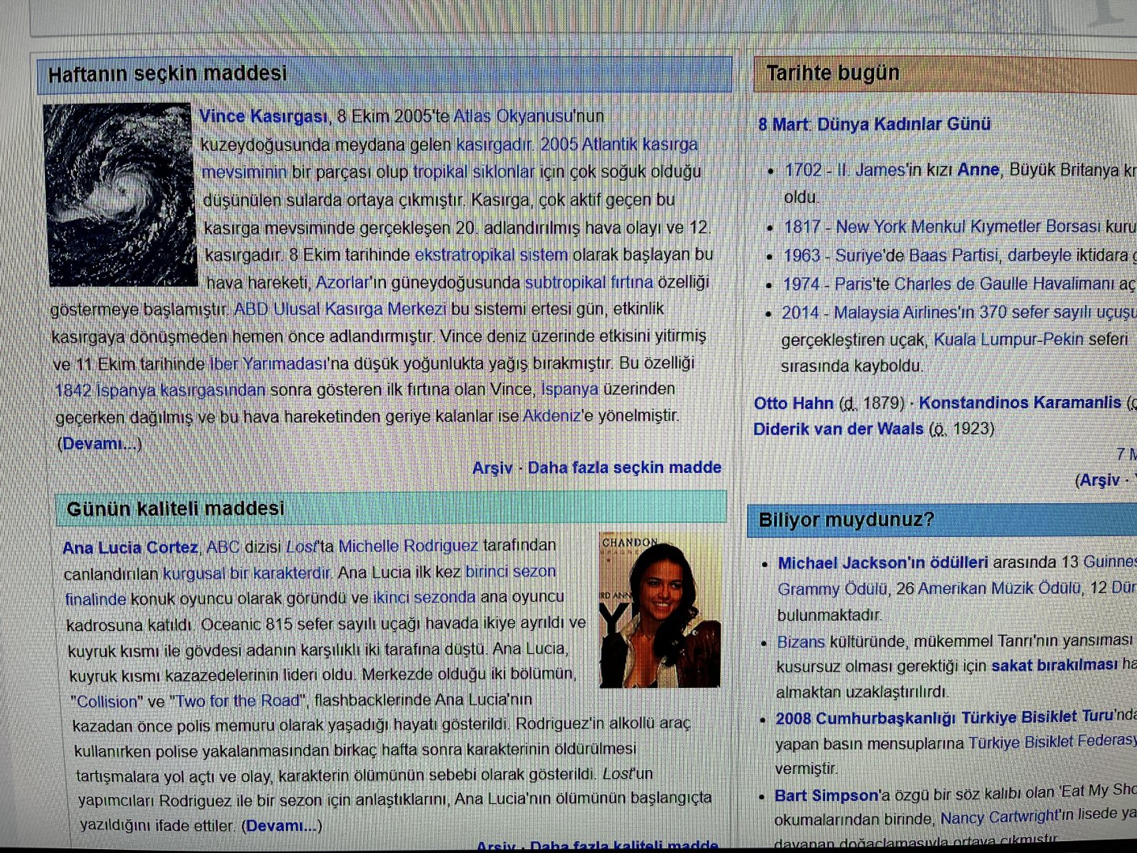Viewport: 1137px width, 853px height.
Task: Open the ekstratropikal sistem link
Action: click(x=491, y=254)
